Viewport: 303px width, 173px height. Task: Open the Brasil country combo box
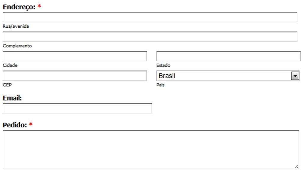point(228,76)
